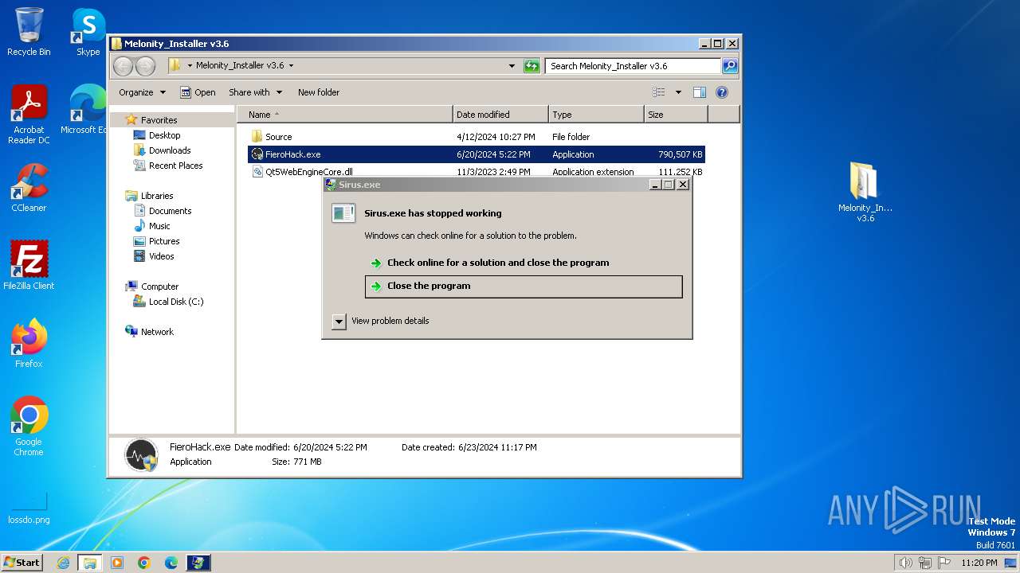Click Internet Explorer taskbar icon
The image size is (1020, 573).
[x=63, y=563]
